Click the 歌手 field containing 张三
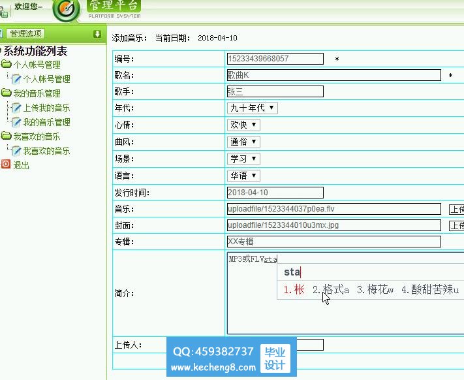The height and width of the screenshot is (380, 464). coord(275,91)
